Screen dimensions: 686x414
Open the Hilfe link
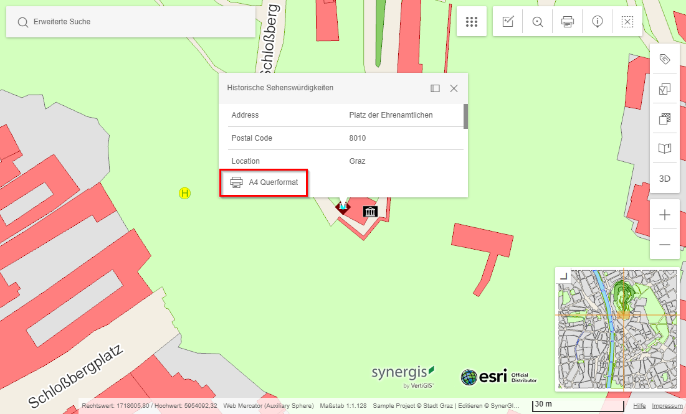[639, 405]
